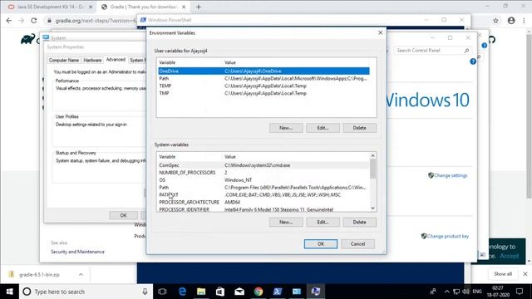Click Delete under System variables
Image resolution: width=532 pixels, height=299 pixels.
click(x=360, y=222)
